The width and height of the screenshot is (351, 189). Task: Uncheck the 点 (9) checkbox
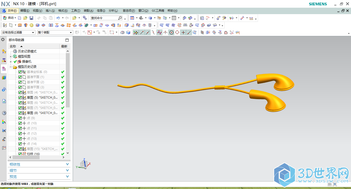click(20, 118)
